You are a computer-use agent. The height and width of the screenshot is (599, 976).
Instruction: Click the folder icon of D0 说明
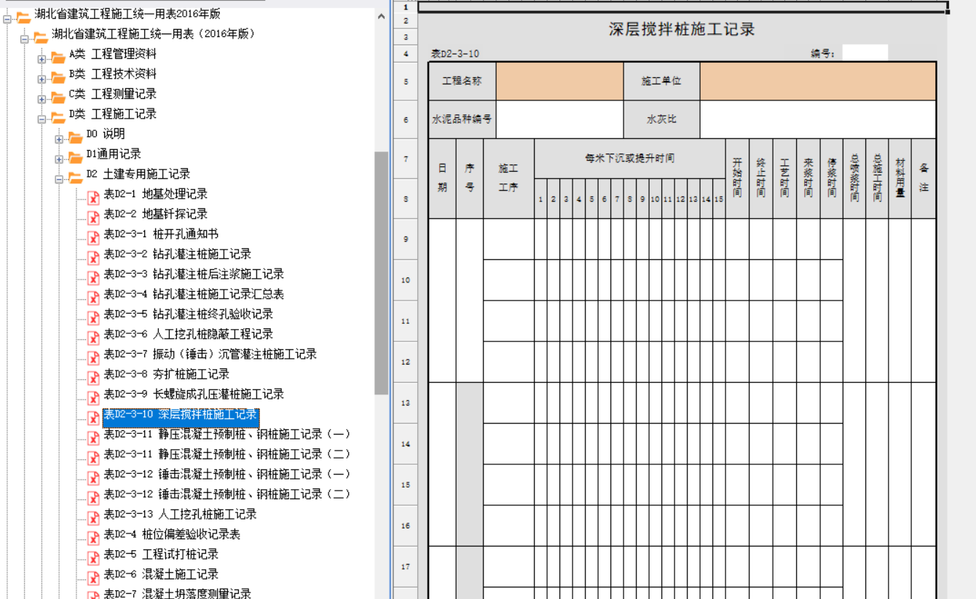[76, 138]
